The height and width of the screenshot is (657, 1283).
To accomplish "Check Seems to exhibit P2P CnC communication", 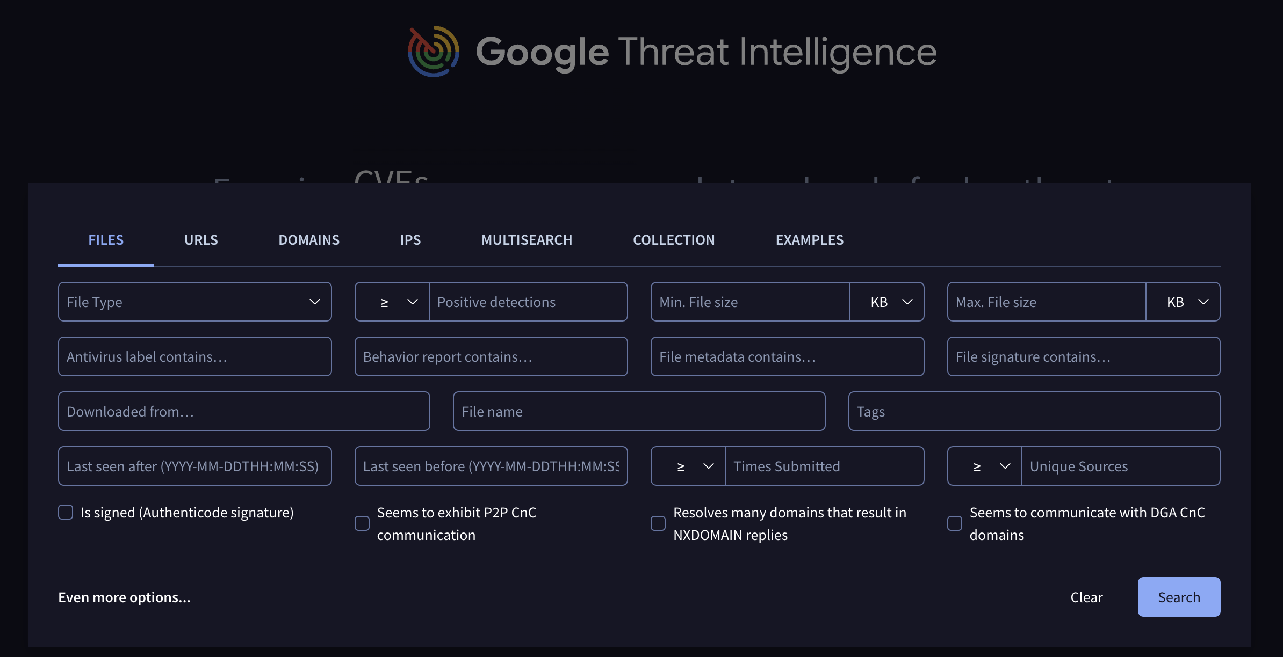I will 362,523.
